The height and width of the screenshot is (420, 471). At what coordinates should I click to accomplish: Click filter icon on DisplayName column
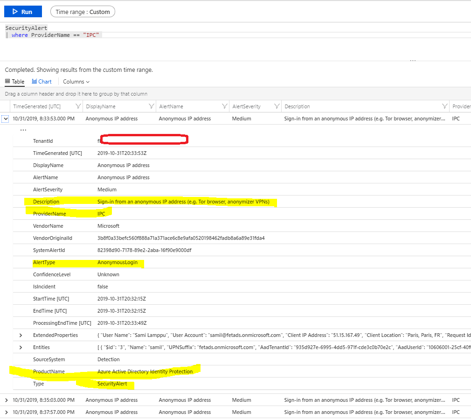pos(151,106)
